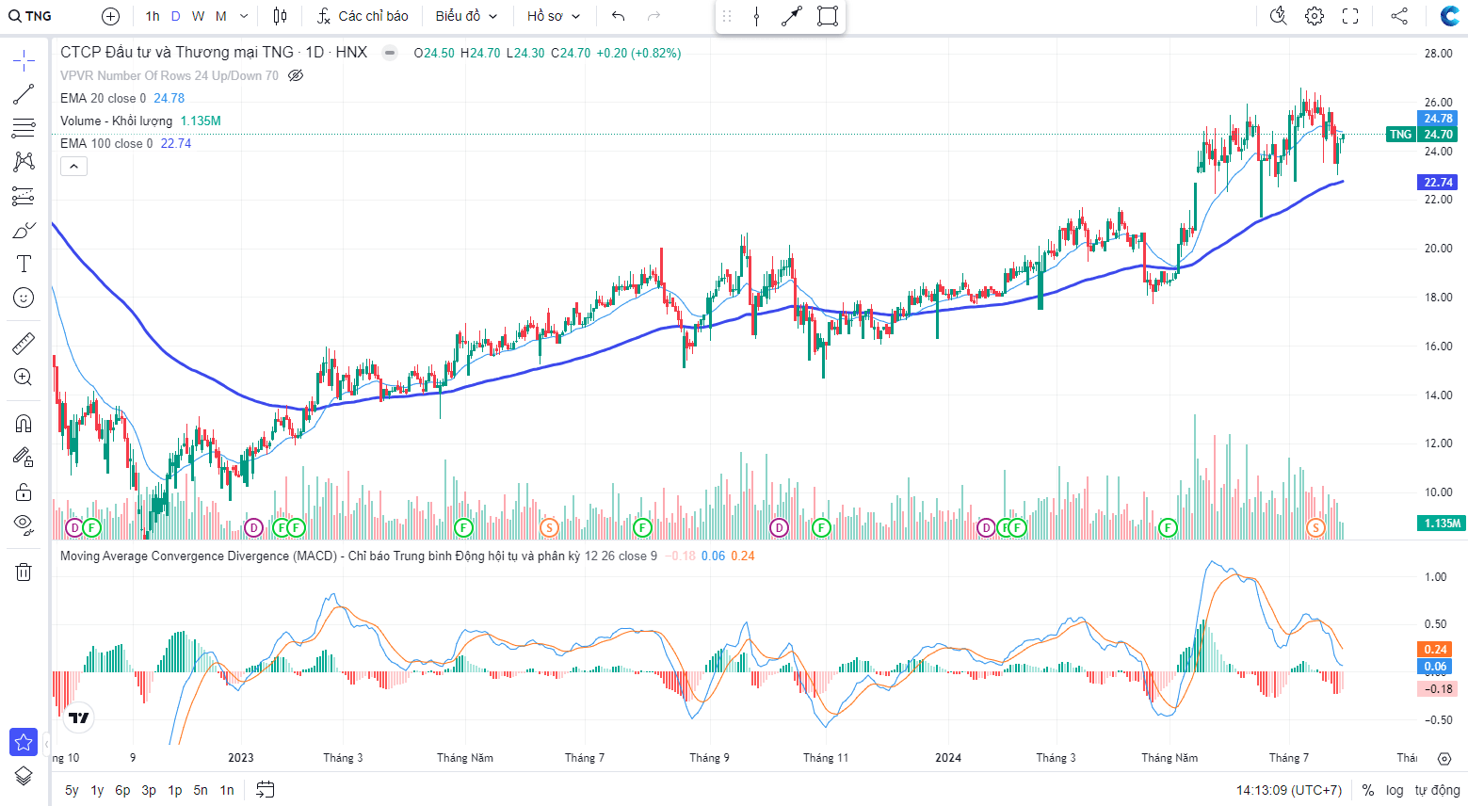Open timezone 14:13:09 (UTC+7) menu
This screenshot has height=806, width=1468.
(1289, 790)
